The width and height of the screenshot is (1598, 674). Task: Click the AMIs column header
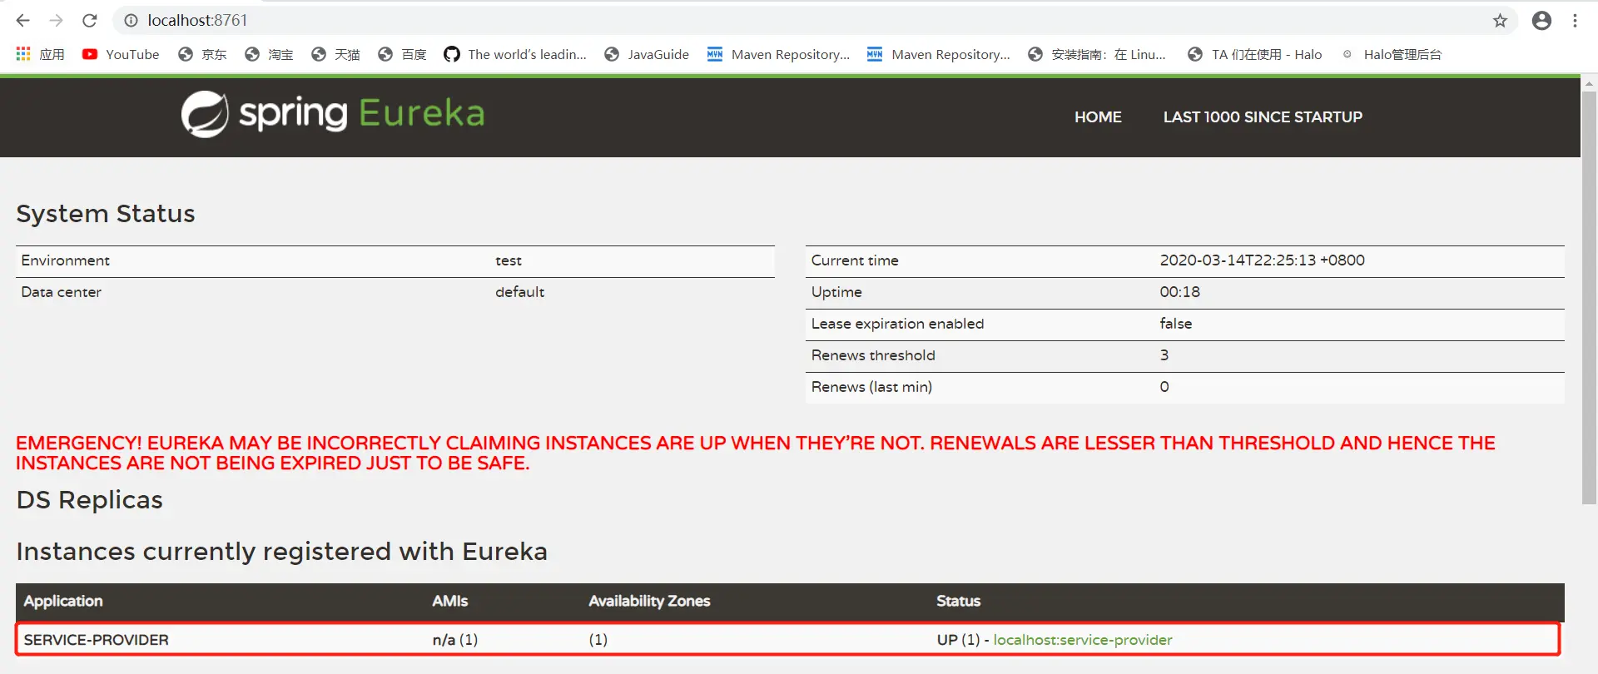click(x=450, y=601)
